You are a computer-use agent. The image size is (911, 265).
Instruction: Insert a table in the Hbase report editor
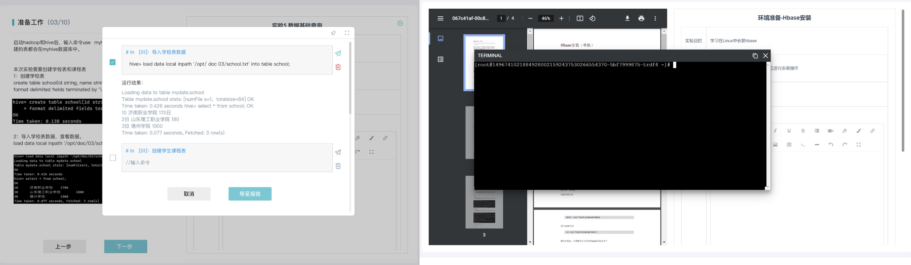[x=789, y=145]
